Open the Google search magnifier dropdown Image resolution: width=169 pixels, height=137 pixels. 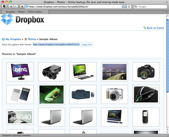point(136,6)
